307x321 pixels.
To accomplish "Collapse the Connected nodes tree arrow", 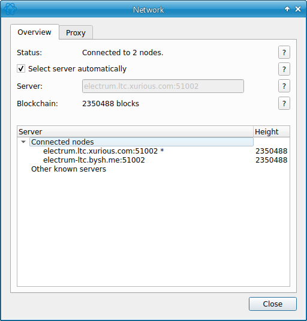I will coord(23,142).
